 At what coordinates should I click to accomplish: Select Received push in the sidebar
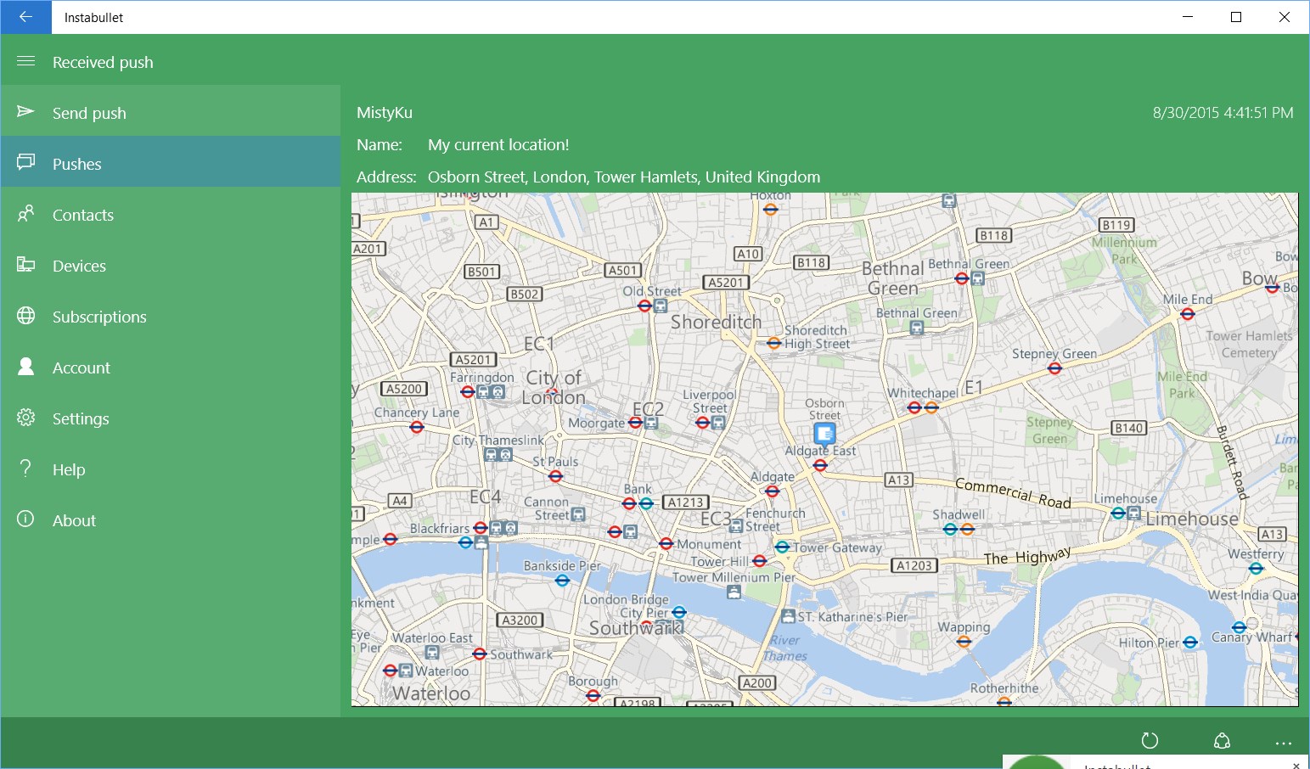coord(103,61)
